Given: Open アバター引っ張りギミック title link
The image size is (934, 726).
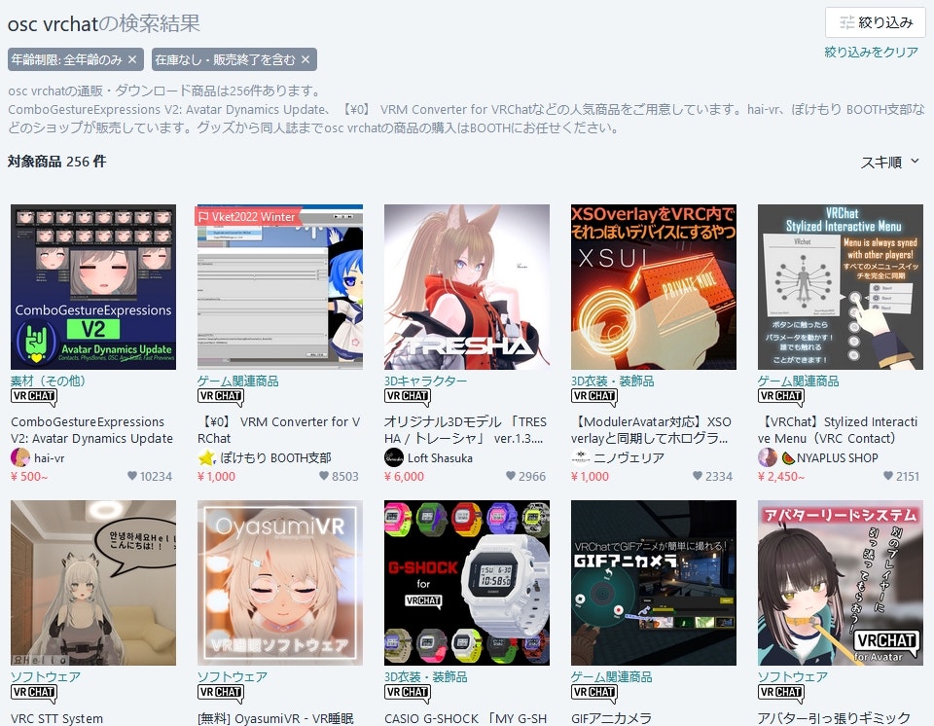Looking at the screenshot, I should pyautogui.click(x=834, y=718).
